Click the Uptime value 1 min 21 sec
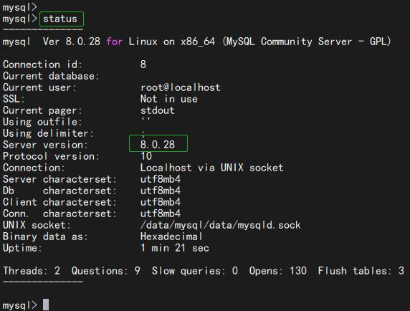The height and width of the screenshot is (311, 410). pyautogui.click(x=175, y=248)
